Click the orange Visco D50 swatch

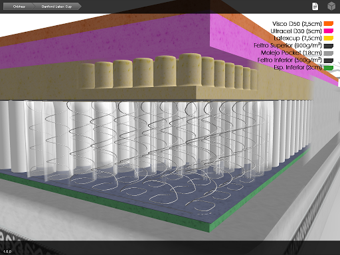(329, 24)
